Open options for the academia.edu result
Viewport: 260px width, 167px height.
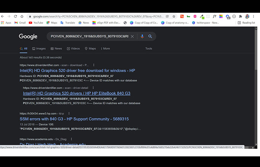[71, 139]
